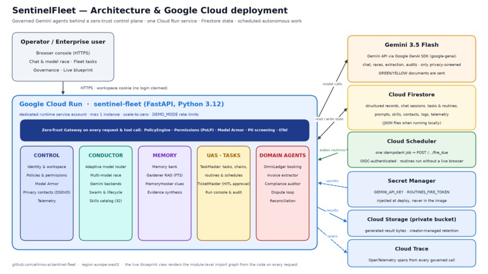Click 'Skills catalog (32)' entry
Screen dimensions: 488x274
point(105,201)
